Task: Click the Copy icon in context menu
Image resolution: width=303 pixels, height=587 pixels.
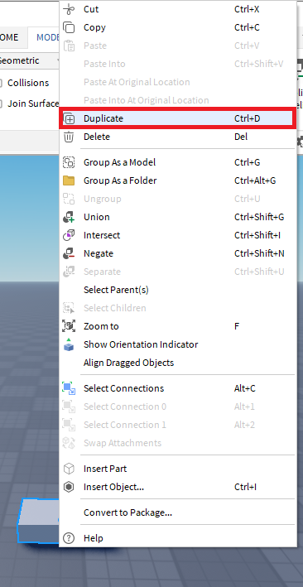Action: pos(69,27)
